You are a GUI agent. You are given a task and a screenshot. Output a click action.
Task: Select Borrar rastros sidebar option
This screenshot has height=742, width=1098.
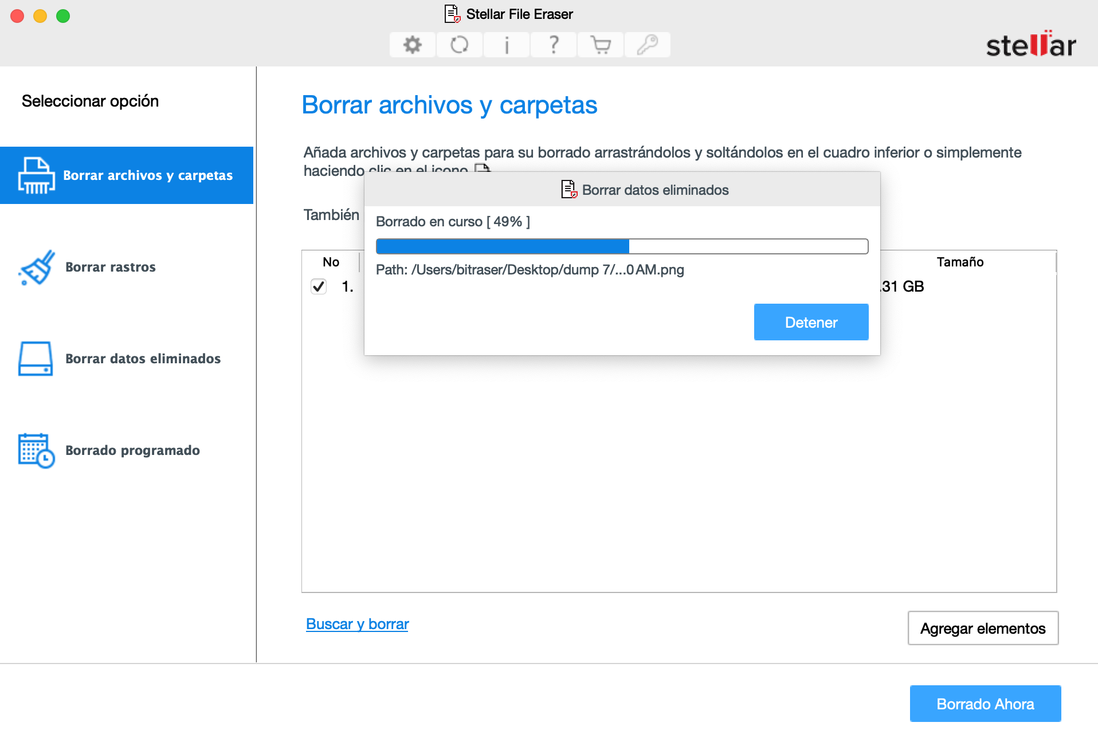(110, 267)
